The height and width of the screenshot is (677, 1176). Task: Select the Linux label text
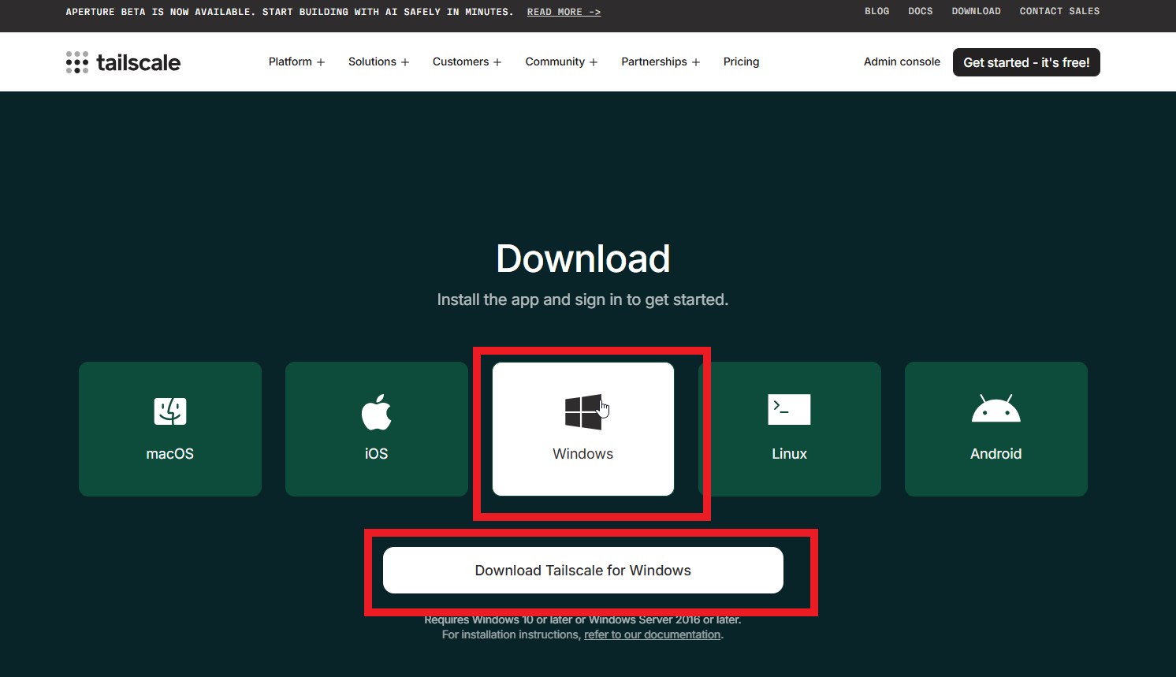(x=789, y=454)
